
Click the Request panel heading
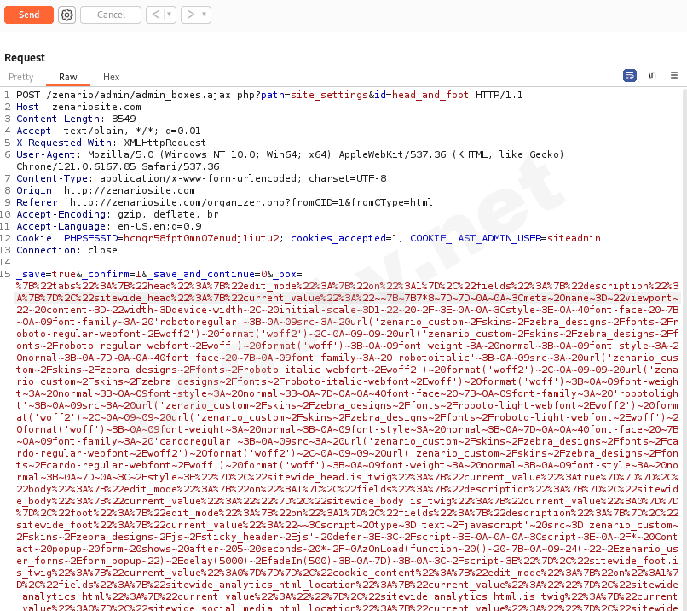[x=25, y=57]
